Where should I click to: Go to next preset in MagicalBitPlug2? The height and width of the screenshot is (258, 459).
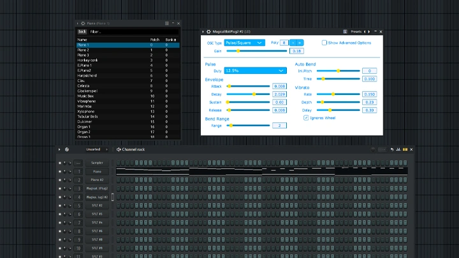point(369,32)
